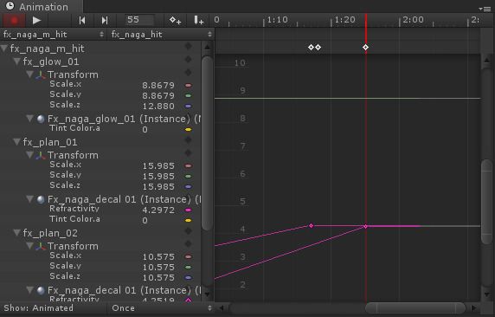Viewport: 495px width, 317px height.
Task: Select Tint Color.a row under Fx_naga_decal 01
Action: point(100,220)
